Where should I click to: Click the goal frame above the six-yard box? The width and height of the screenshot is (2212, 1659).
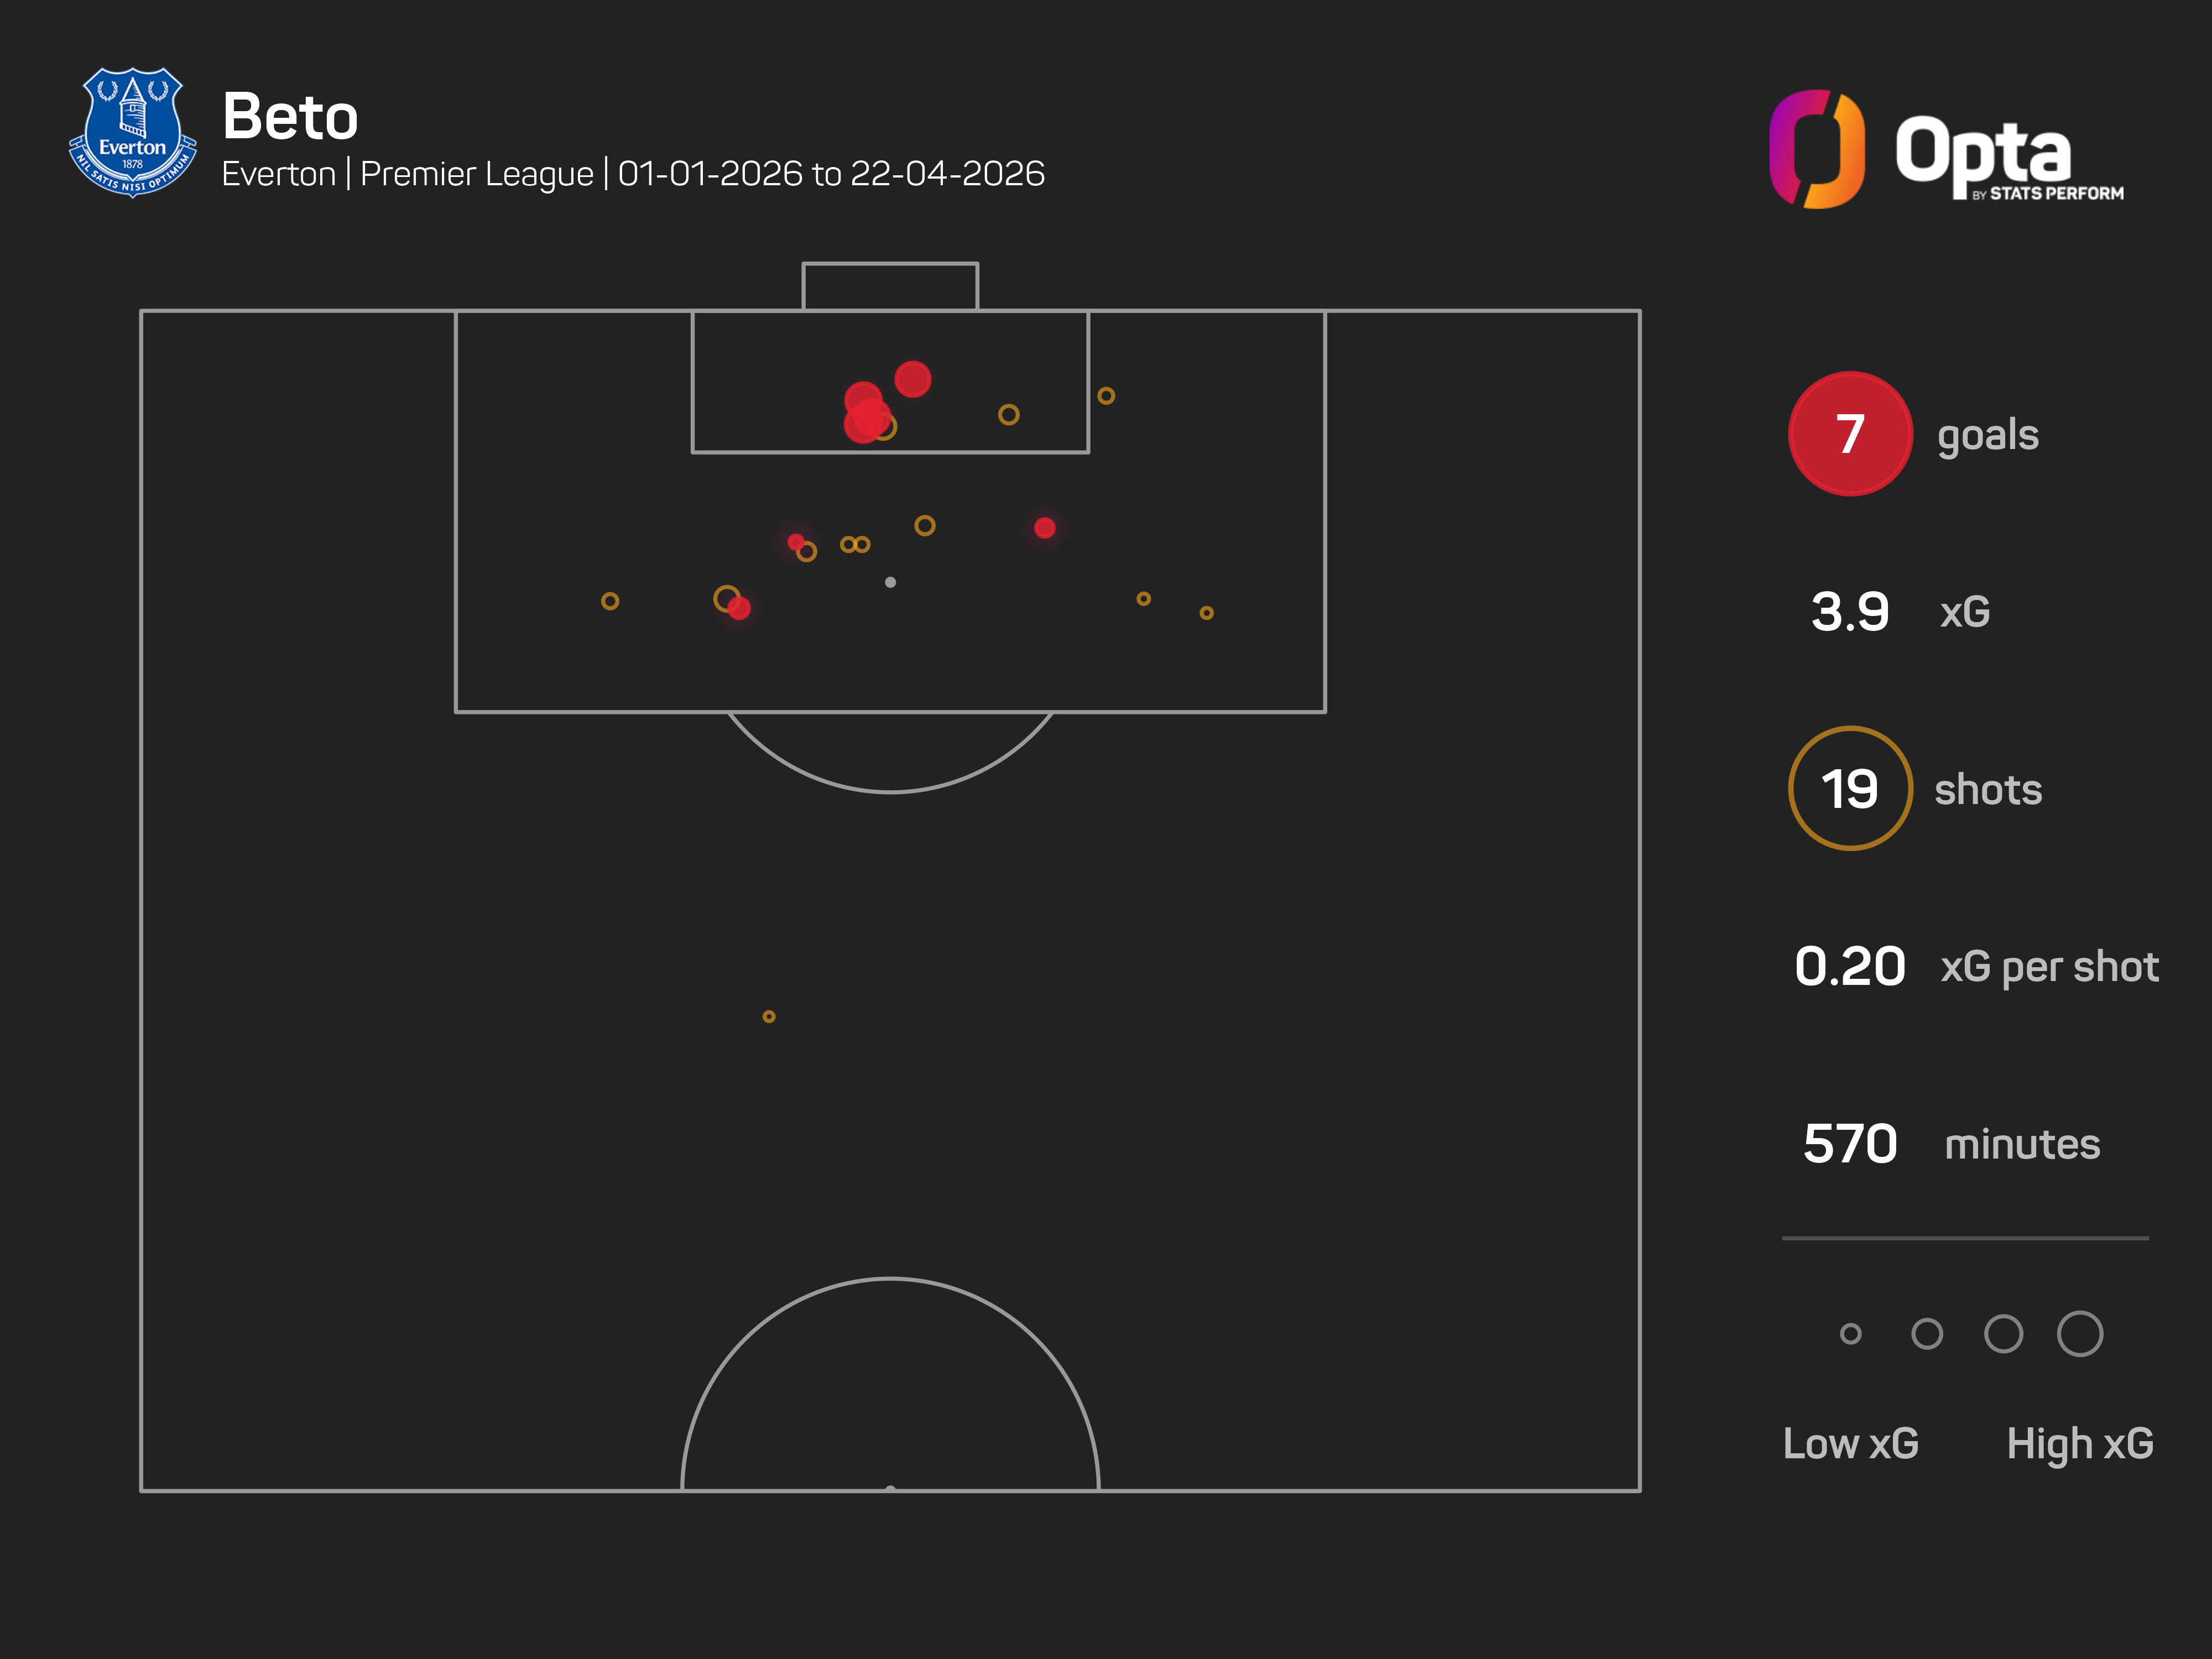tap(890, 286)
